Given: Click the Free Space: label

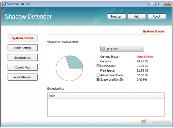Looking at the screenshot, I should click(x=107, y=70).
